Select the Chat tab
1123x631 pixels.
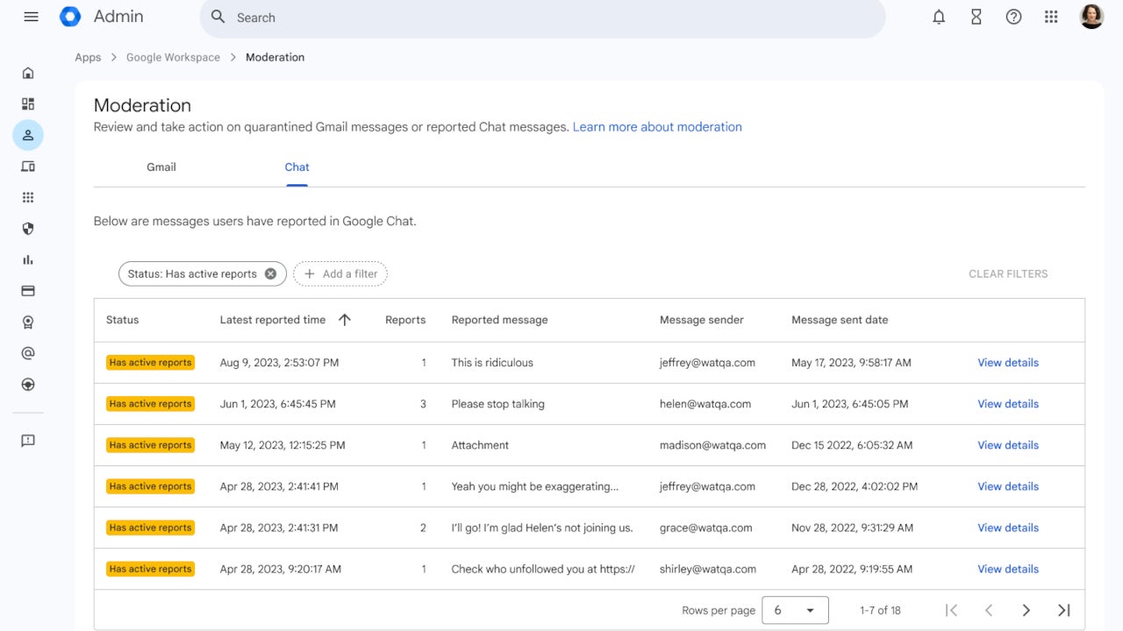[x=297, y=167]
